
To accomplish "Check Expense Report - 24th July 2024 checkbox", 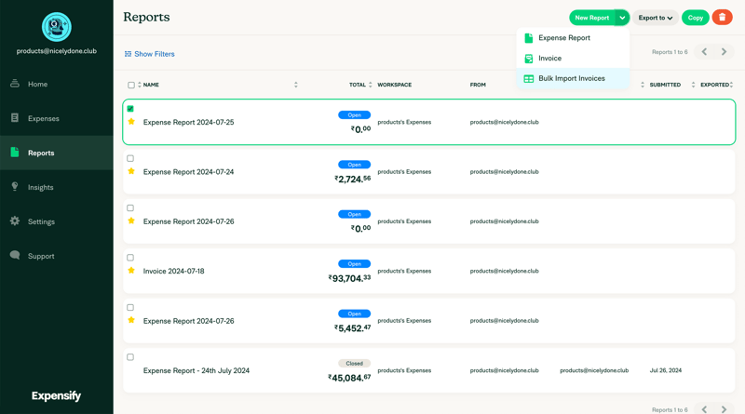I will tap(130, 357).
